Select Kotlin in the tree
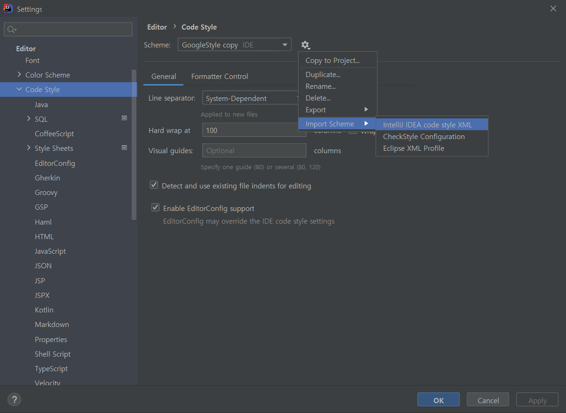The height and width of the screenshot is (413, 566). [44, 310]
